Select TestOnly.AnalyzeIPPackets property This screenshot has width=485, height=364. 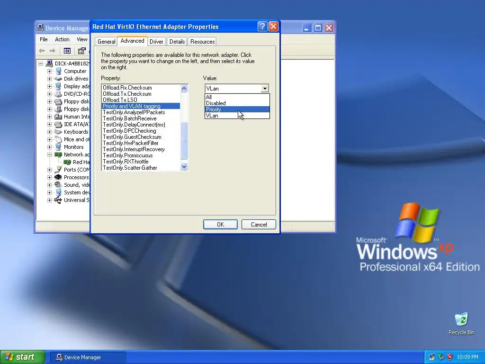pyautogui.click(x=141, y=112)
